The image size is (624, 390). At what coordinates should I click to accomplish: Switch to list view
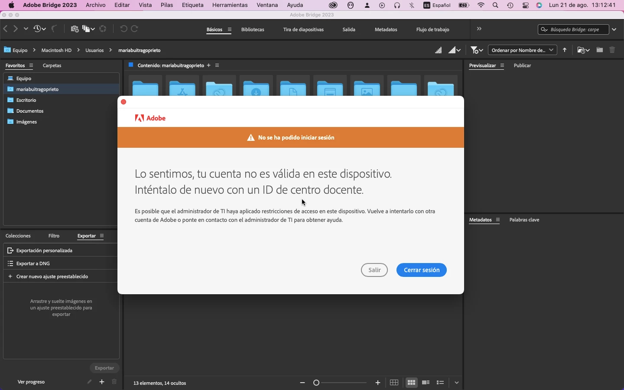441,383
